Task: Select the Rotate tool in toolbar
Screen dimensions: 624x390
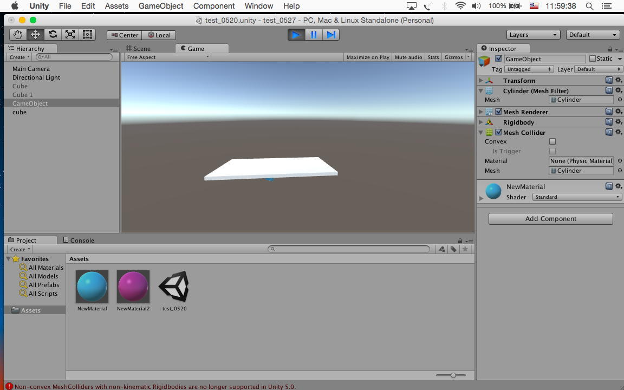Action: coord(53,35)
